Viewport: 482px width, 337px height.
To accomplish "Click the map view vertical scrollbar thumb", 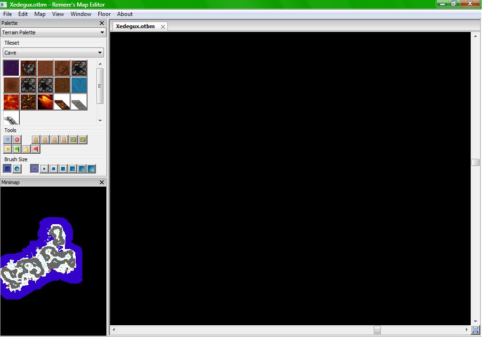I will tap(475, 162).
